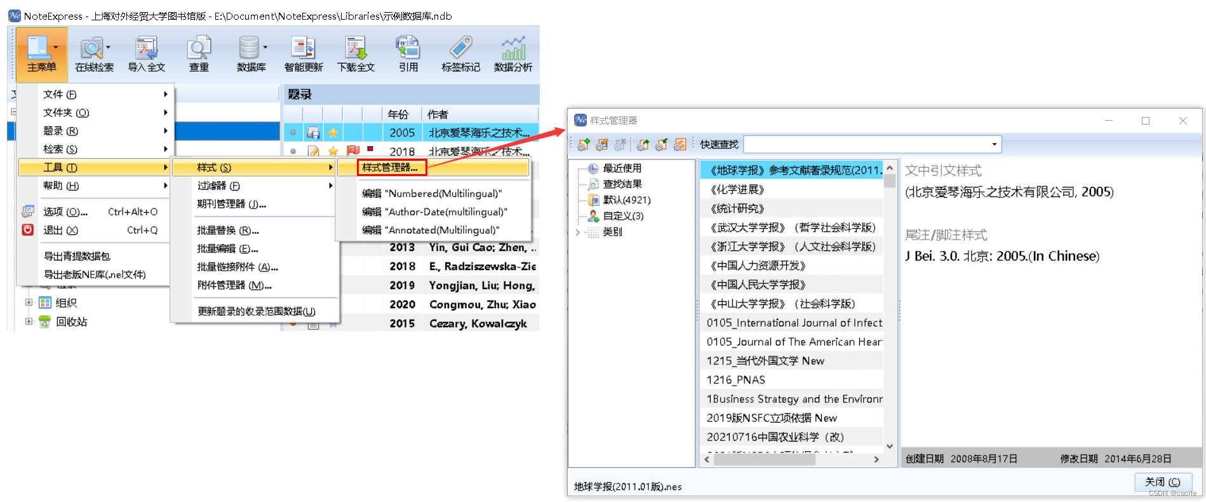Click the edit style icon in 样式管理器 toolbar
This screenshot has height=502, width=1206.
[602, 145]
